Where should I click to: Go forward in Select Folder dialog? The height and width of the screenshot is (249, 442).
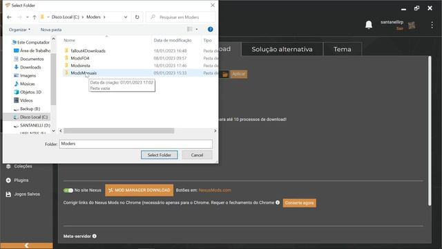click(x=19, y=17)
